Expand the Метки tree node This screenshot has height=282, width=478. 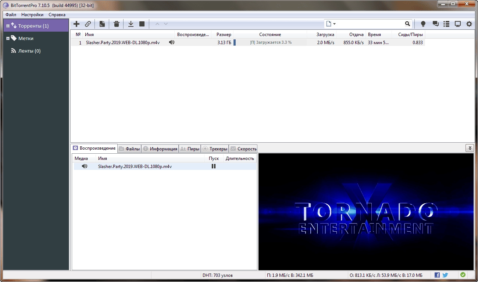[8, 39]
